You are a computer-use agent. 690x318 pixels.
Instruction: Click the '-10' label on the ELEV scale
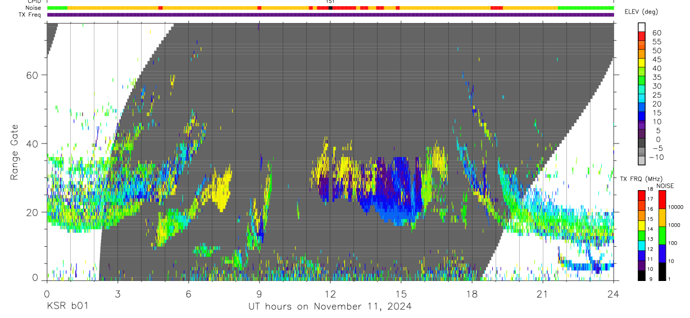[657, 157]
